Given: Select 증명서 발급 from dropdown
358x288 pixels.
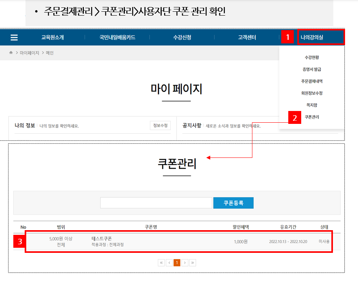Looking at the screenshot, I should pyautogui.click(x=312, y=70).
